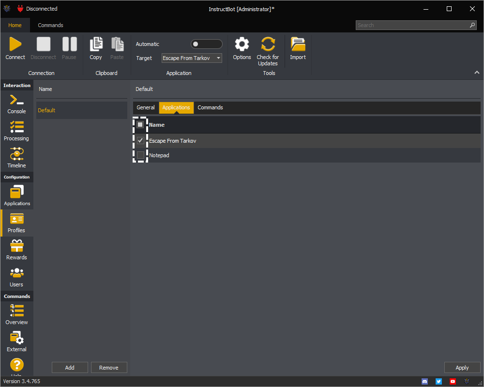Open the Console sidebar section
The height and width of the screenshot is (387, 484).
16,104
